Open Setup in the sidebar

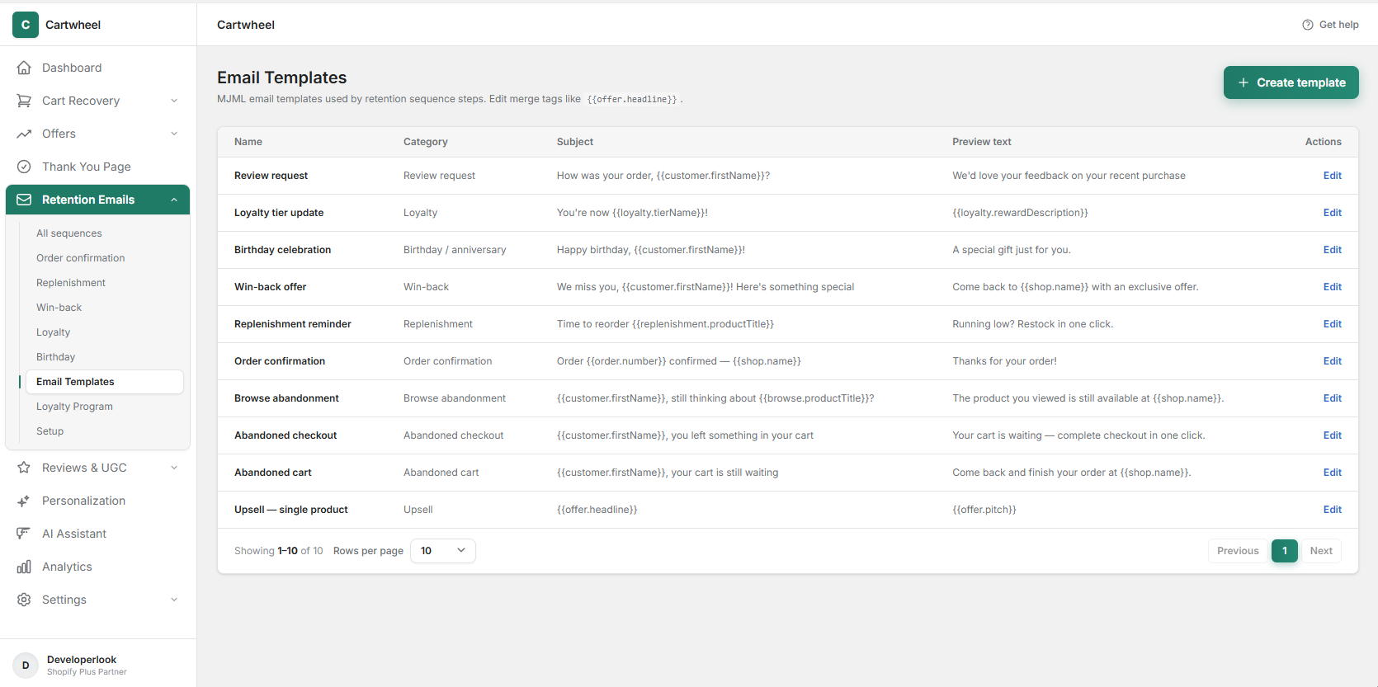click(105, 431)
